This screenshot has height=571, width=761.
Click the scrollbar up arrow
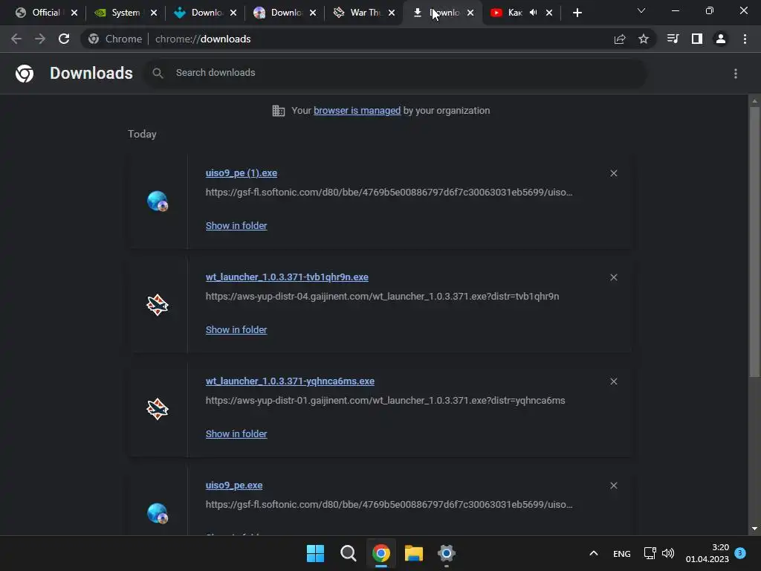coord(754,100)
